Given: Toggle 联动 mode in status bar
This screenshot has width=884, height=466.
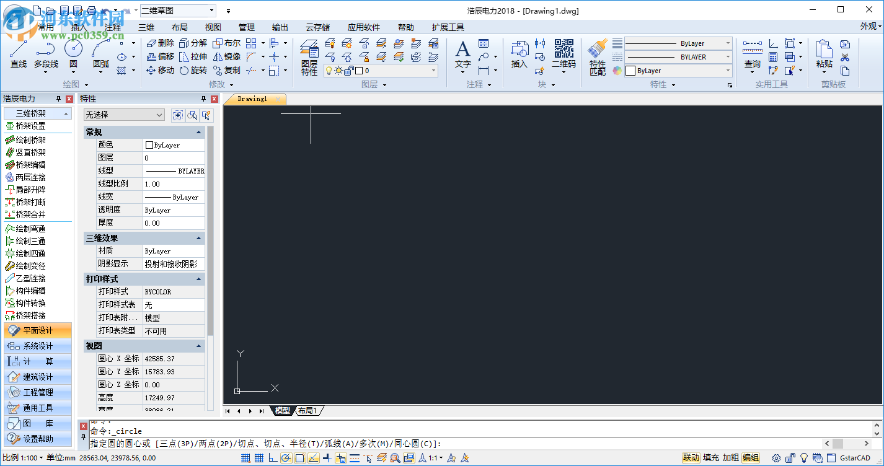Looking at the screenshot, I should 691,458.
